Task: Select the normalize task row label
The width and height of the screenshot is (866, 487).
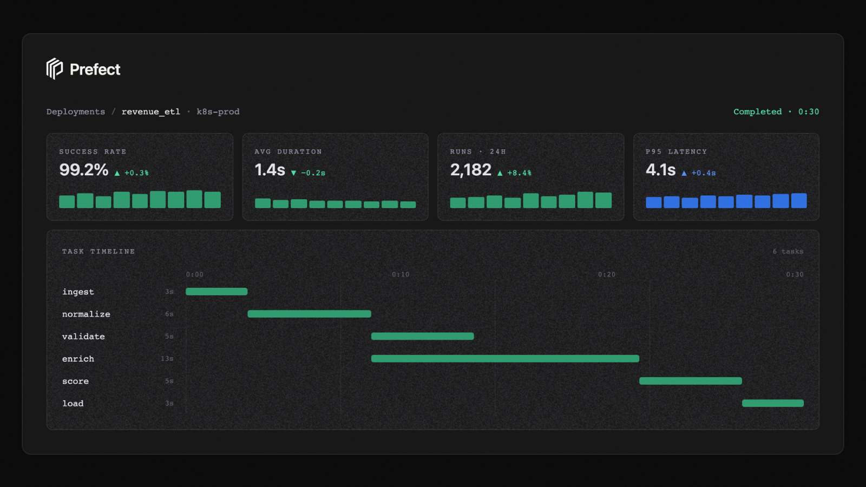Action: click(x=86, y=314)
